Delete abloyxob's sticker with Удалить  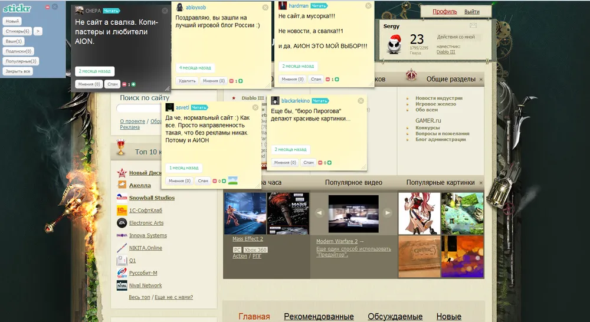click(x=187, y=80)
